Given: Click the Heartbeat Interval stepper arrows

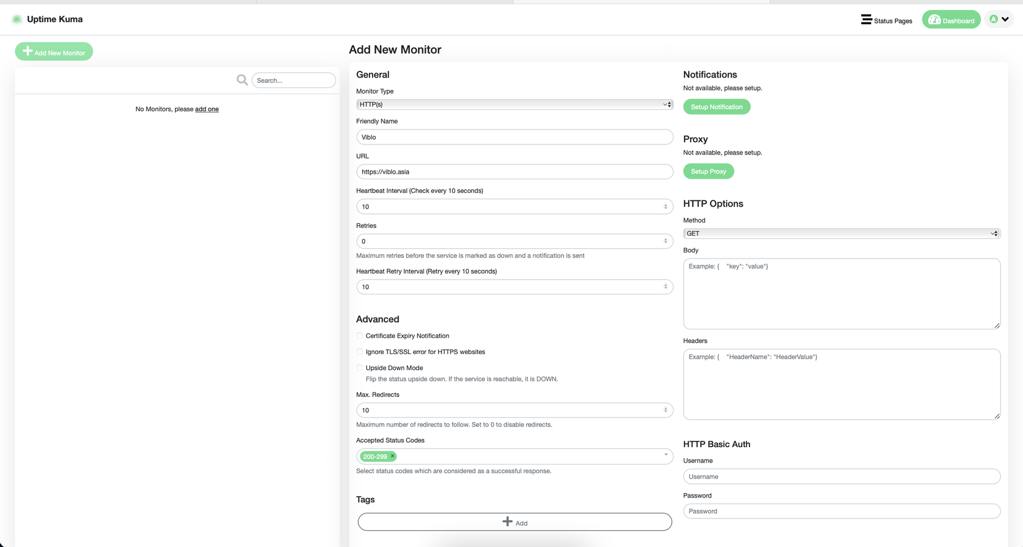Looking at the screenshot, I should 665,207.
